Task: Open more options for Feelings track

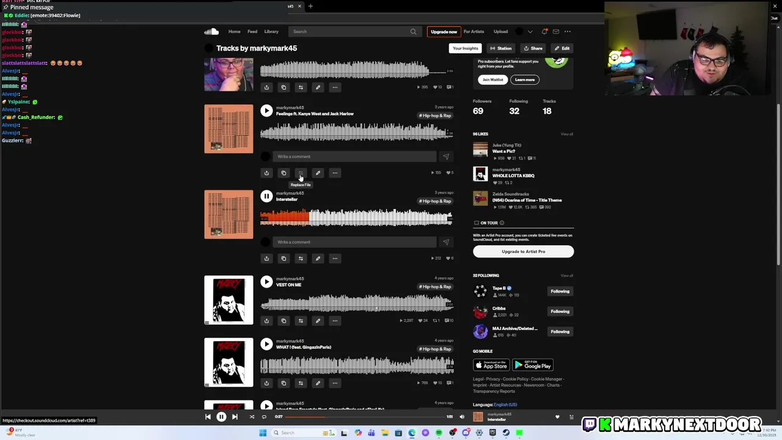Action: 335,173
